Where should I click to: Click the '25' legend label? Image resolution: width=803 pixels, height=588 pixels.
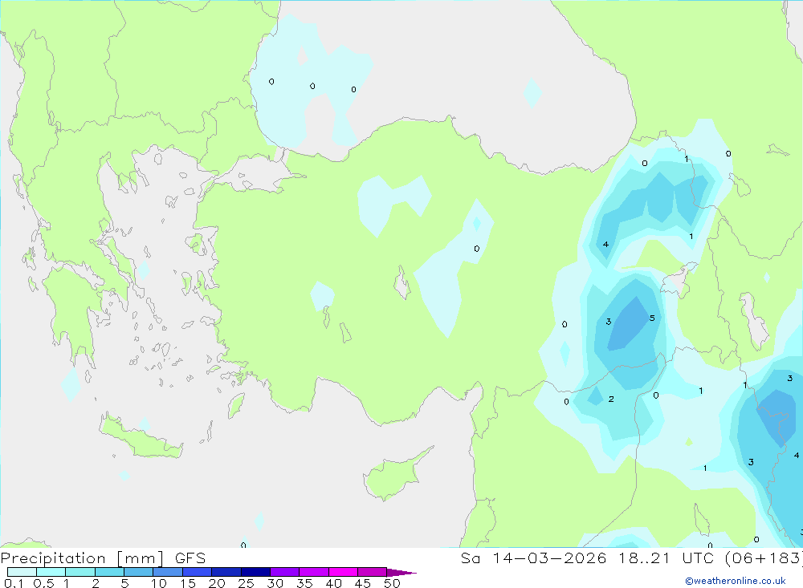[x=247, y=583]
